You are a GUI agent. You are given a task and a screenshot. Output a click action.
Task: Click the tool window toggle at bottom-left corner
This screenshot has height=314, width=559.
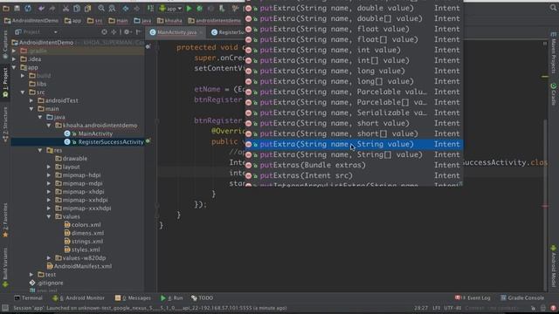(x=4, y=308)
